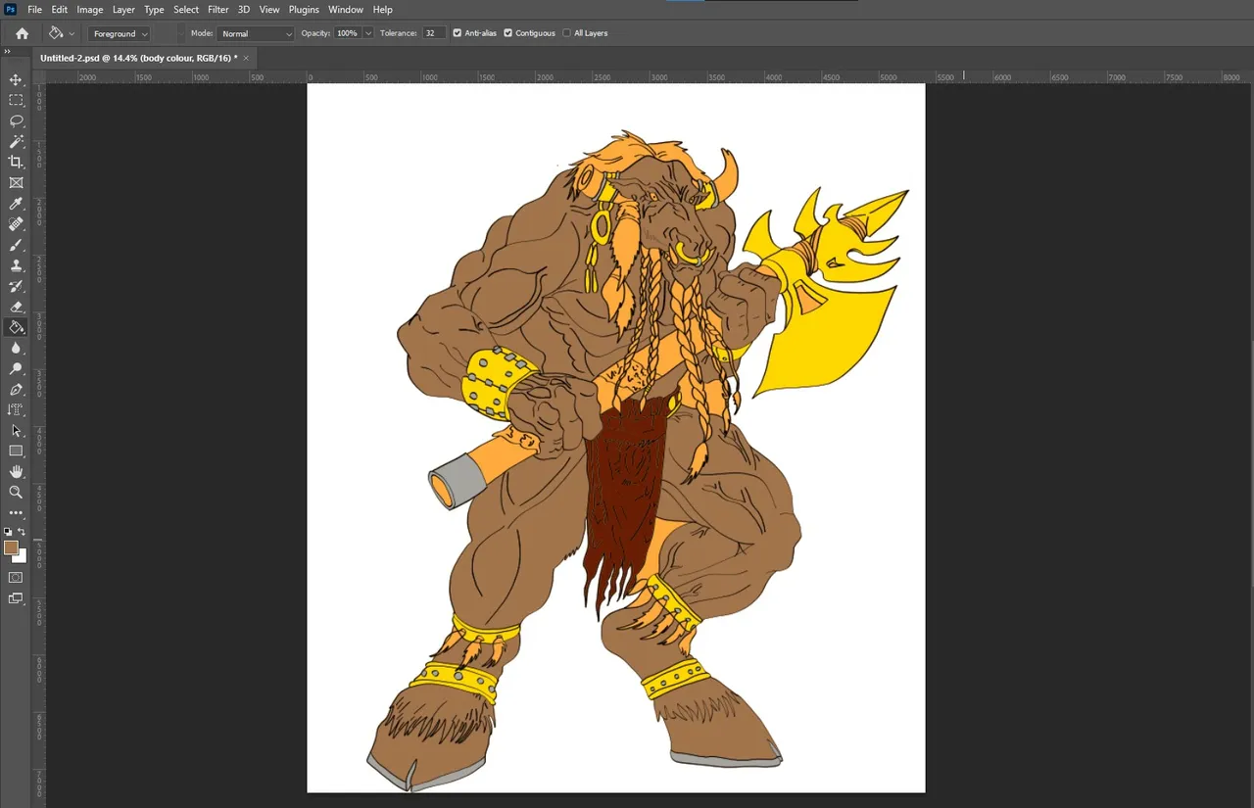Click the Opacity 100% input field
This screenshot has height=808, width=1254.
click(347, 33)
